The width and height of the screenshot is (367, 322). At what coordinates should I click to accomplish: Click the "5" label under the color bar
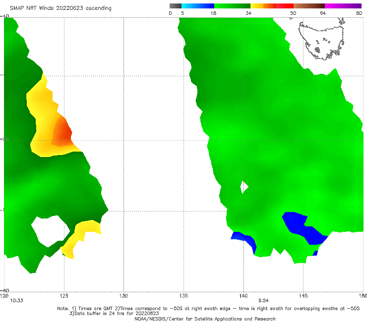183,13
